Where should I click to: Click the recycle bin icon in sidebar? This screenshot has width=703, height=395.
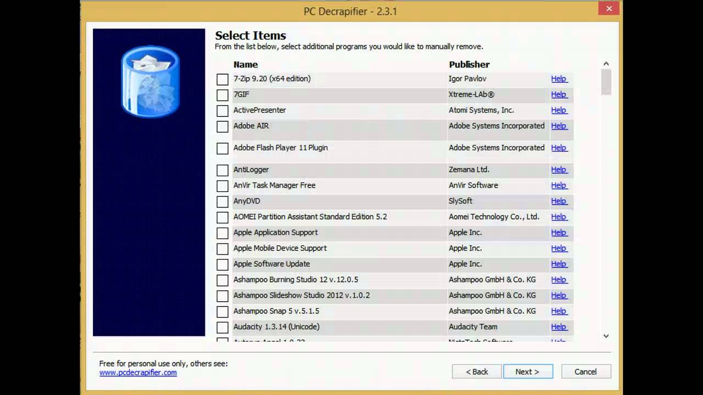(150, 82)
